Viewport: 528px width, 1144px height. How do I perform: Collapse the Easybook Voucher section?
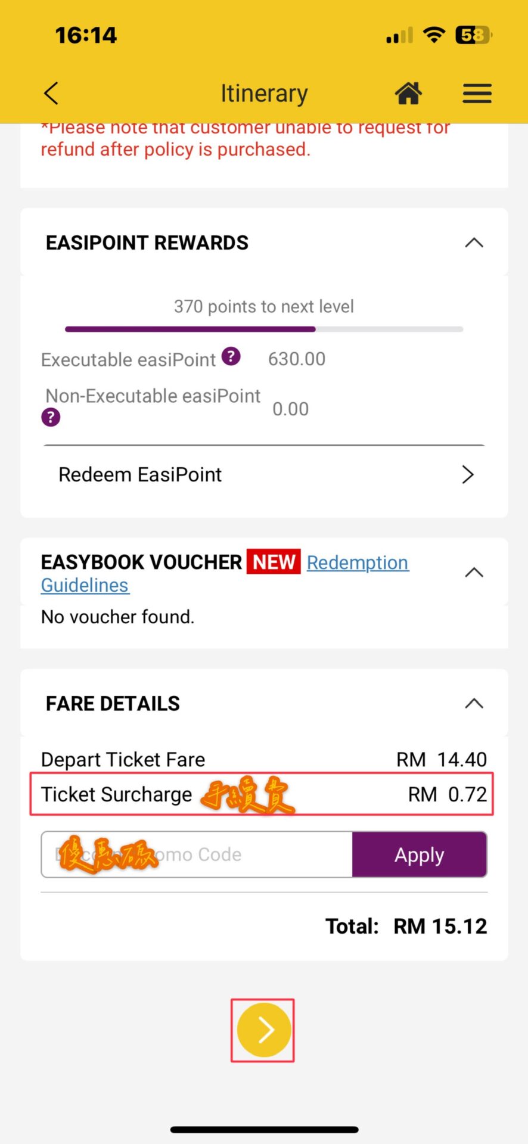pyautogui.click(x=474, y=573)
